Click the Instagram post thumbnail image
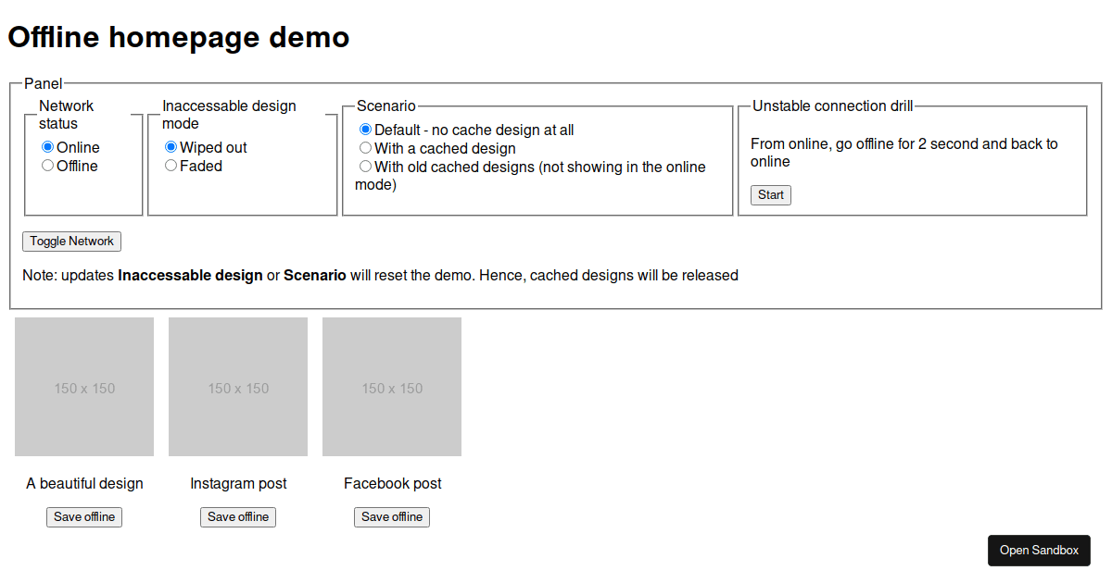The image size is (1112, 583). coord(238,387)
